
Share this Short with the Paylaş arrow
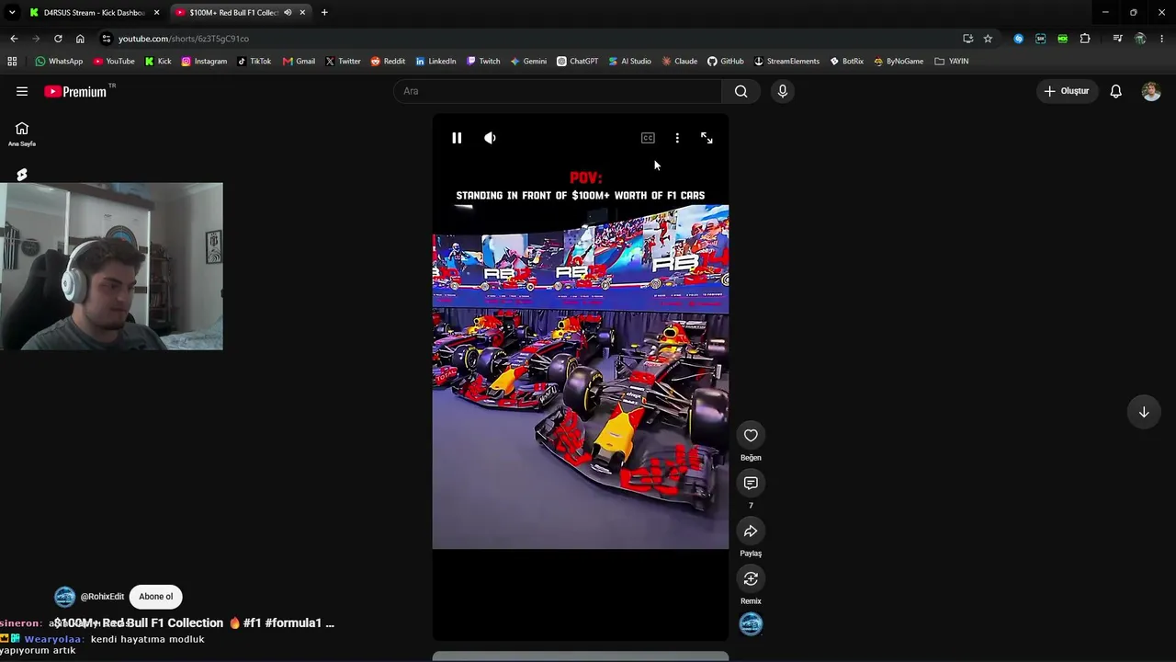point(751,531)
